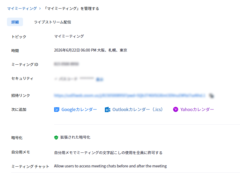Image resolution: width=240 pixels, height=173 pixels.
Task: Select the 詳細 tab
Action: pos(15,22)
